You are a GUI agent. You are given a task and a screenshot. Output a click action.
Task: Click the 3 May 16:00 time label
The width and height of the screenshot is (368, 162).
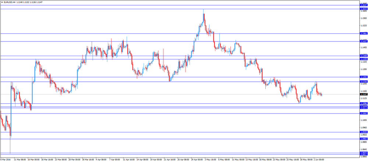(x=210, y=160)
